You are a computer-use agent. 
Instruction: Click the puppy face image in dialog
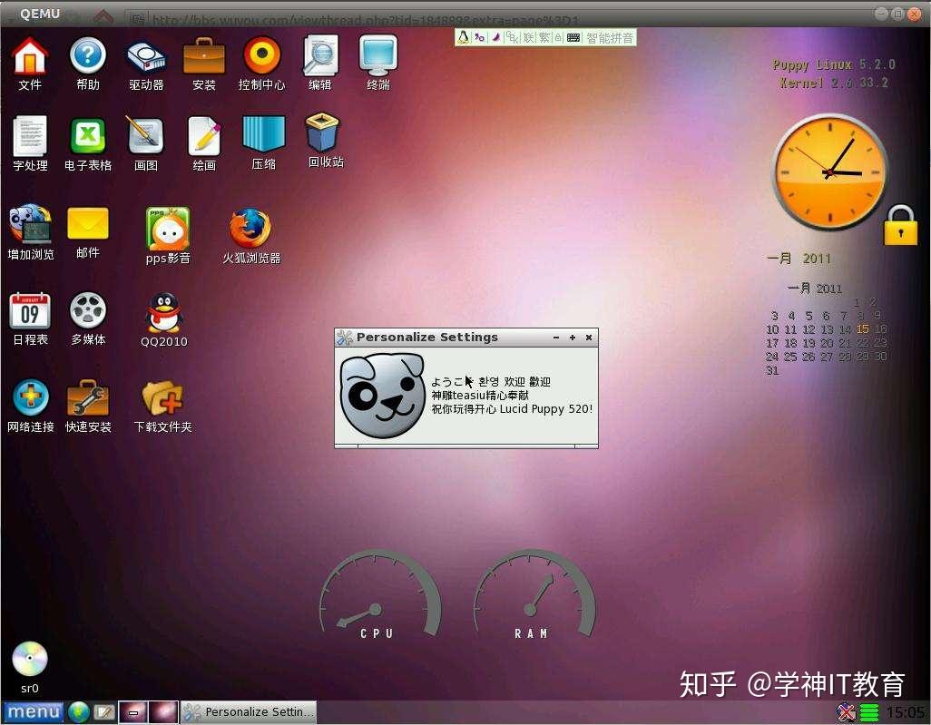coord(382,396)
